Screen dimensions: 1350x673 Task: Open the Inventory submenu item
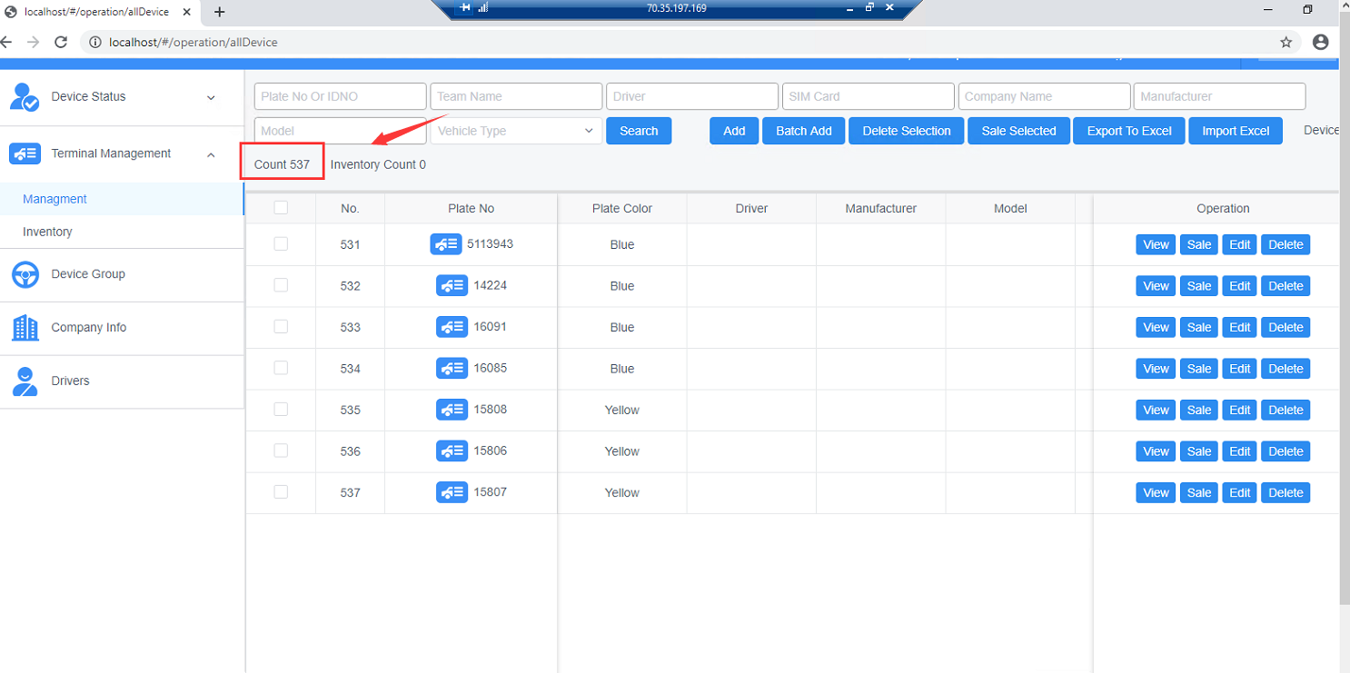point(122,232)
